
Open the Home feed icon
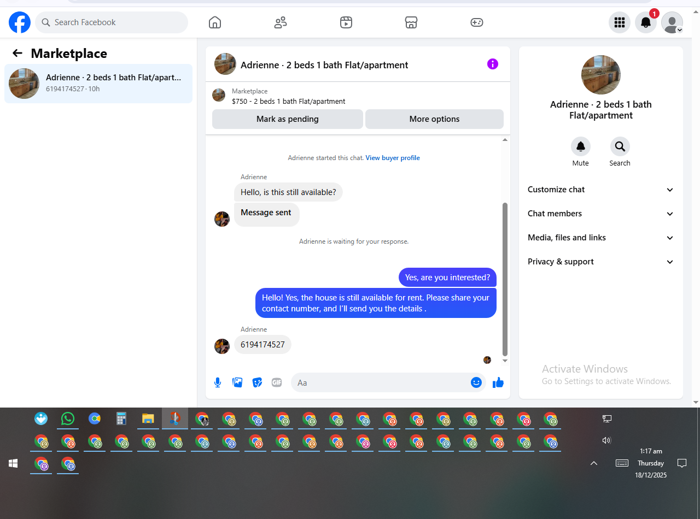(215, 22)
